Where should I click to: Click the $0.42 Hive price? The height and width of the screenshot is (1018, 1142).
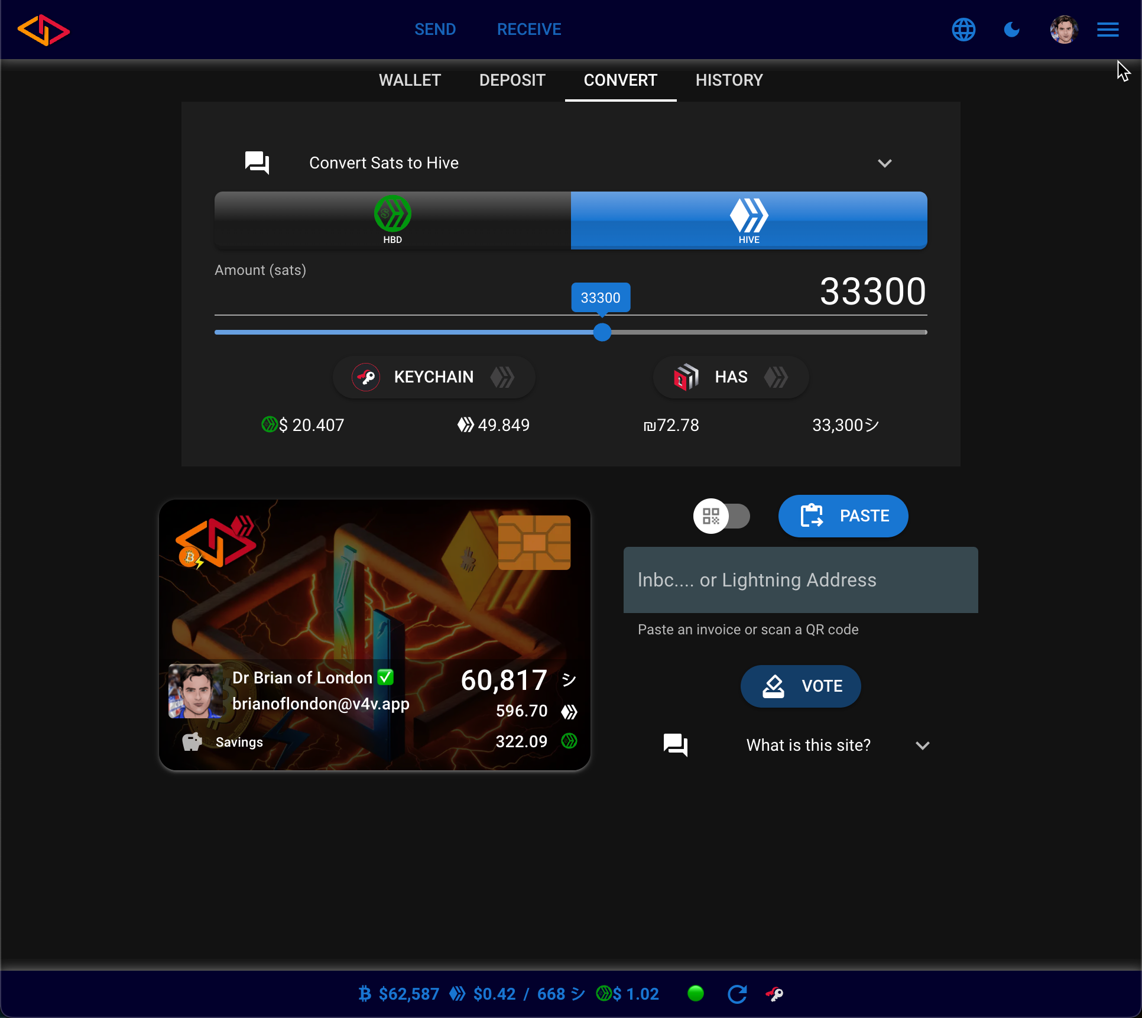click(495, 994)
